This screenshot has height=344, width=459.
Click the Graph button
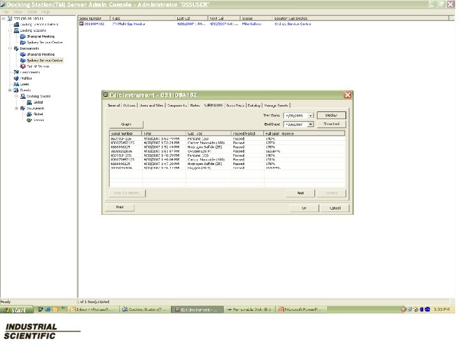coord(126,124)
